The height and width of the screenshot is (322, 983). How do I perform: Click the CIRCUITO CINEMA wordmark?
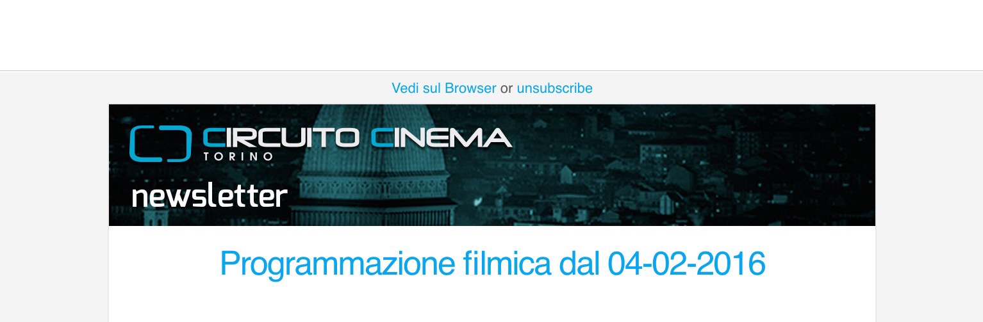(x=357, y=138)
